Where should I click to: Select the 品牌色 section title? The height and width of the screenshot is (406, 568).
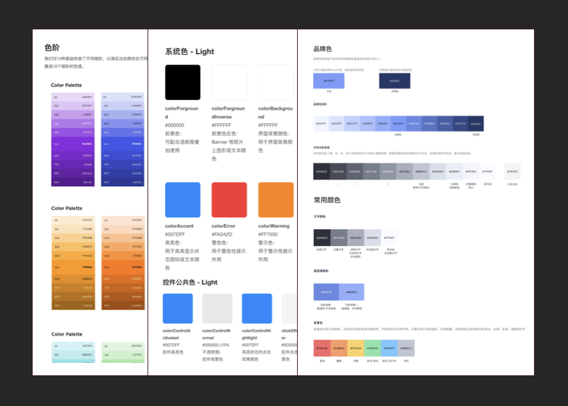pos(323,49)
